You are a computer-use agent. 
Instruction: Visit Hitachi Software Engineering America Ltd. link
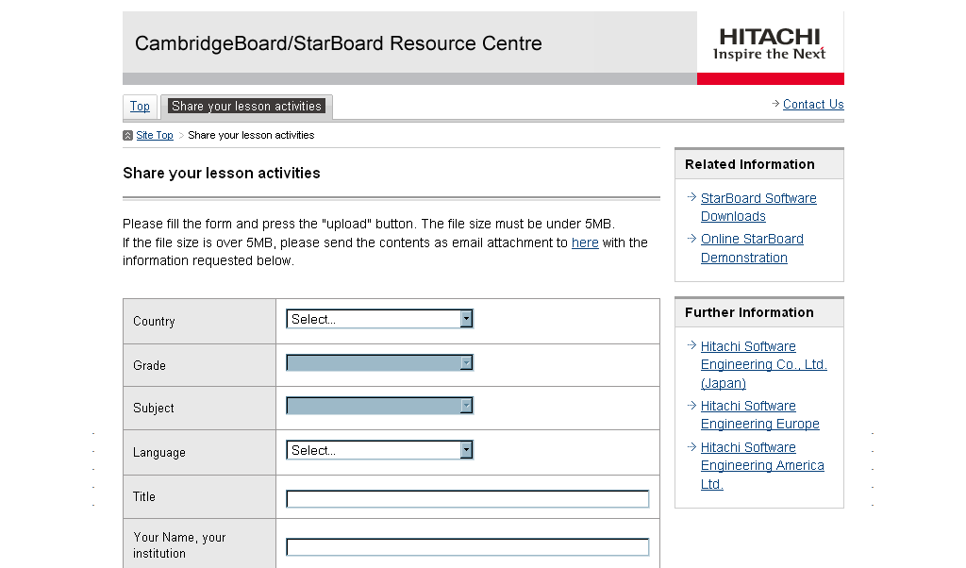pyautogui.click(x=762, y=465)
